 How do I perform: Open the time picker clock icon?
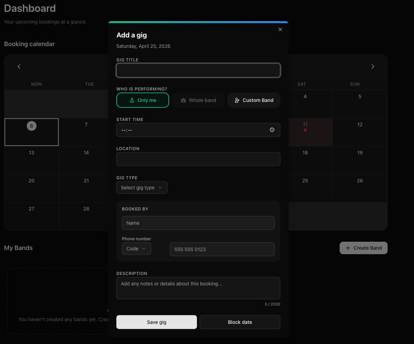272,130
